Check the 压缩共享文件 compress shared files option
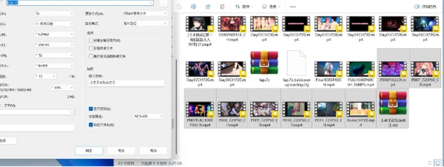 tap(91, 48)
